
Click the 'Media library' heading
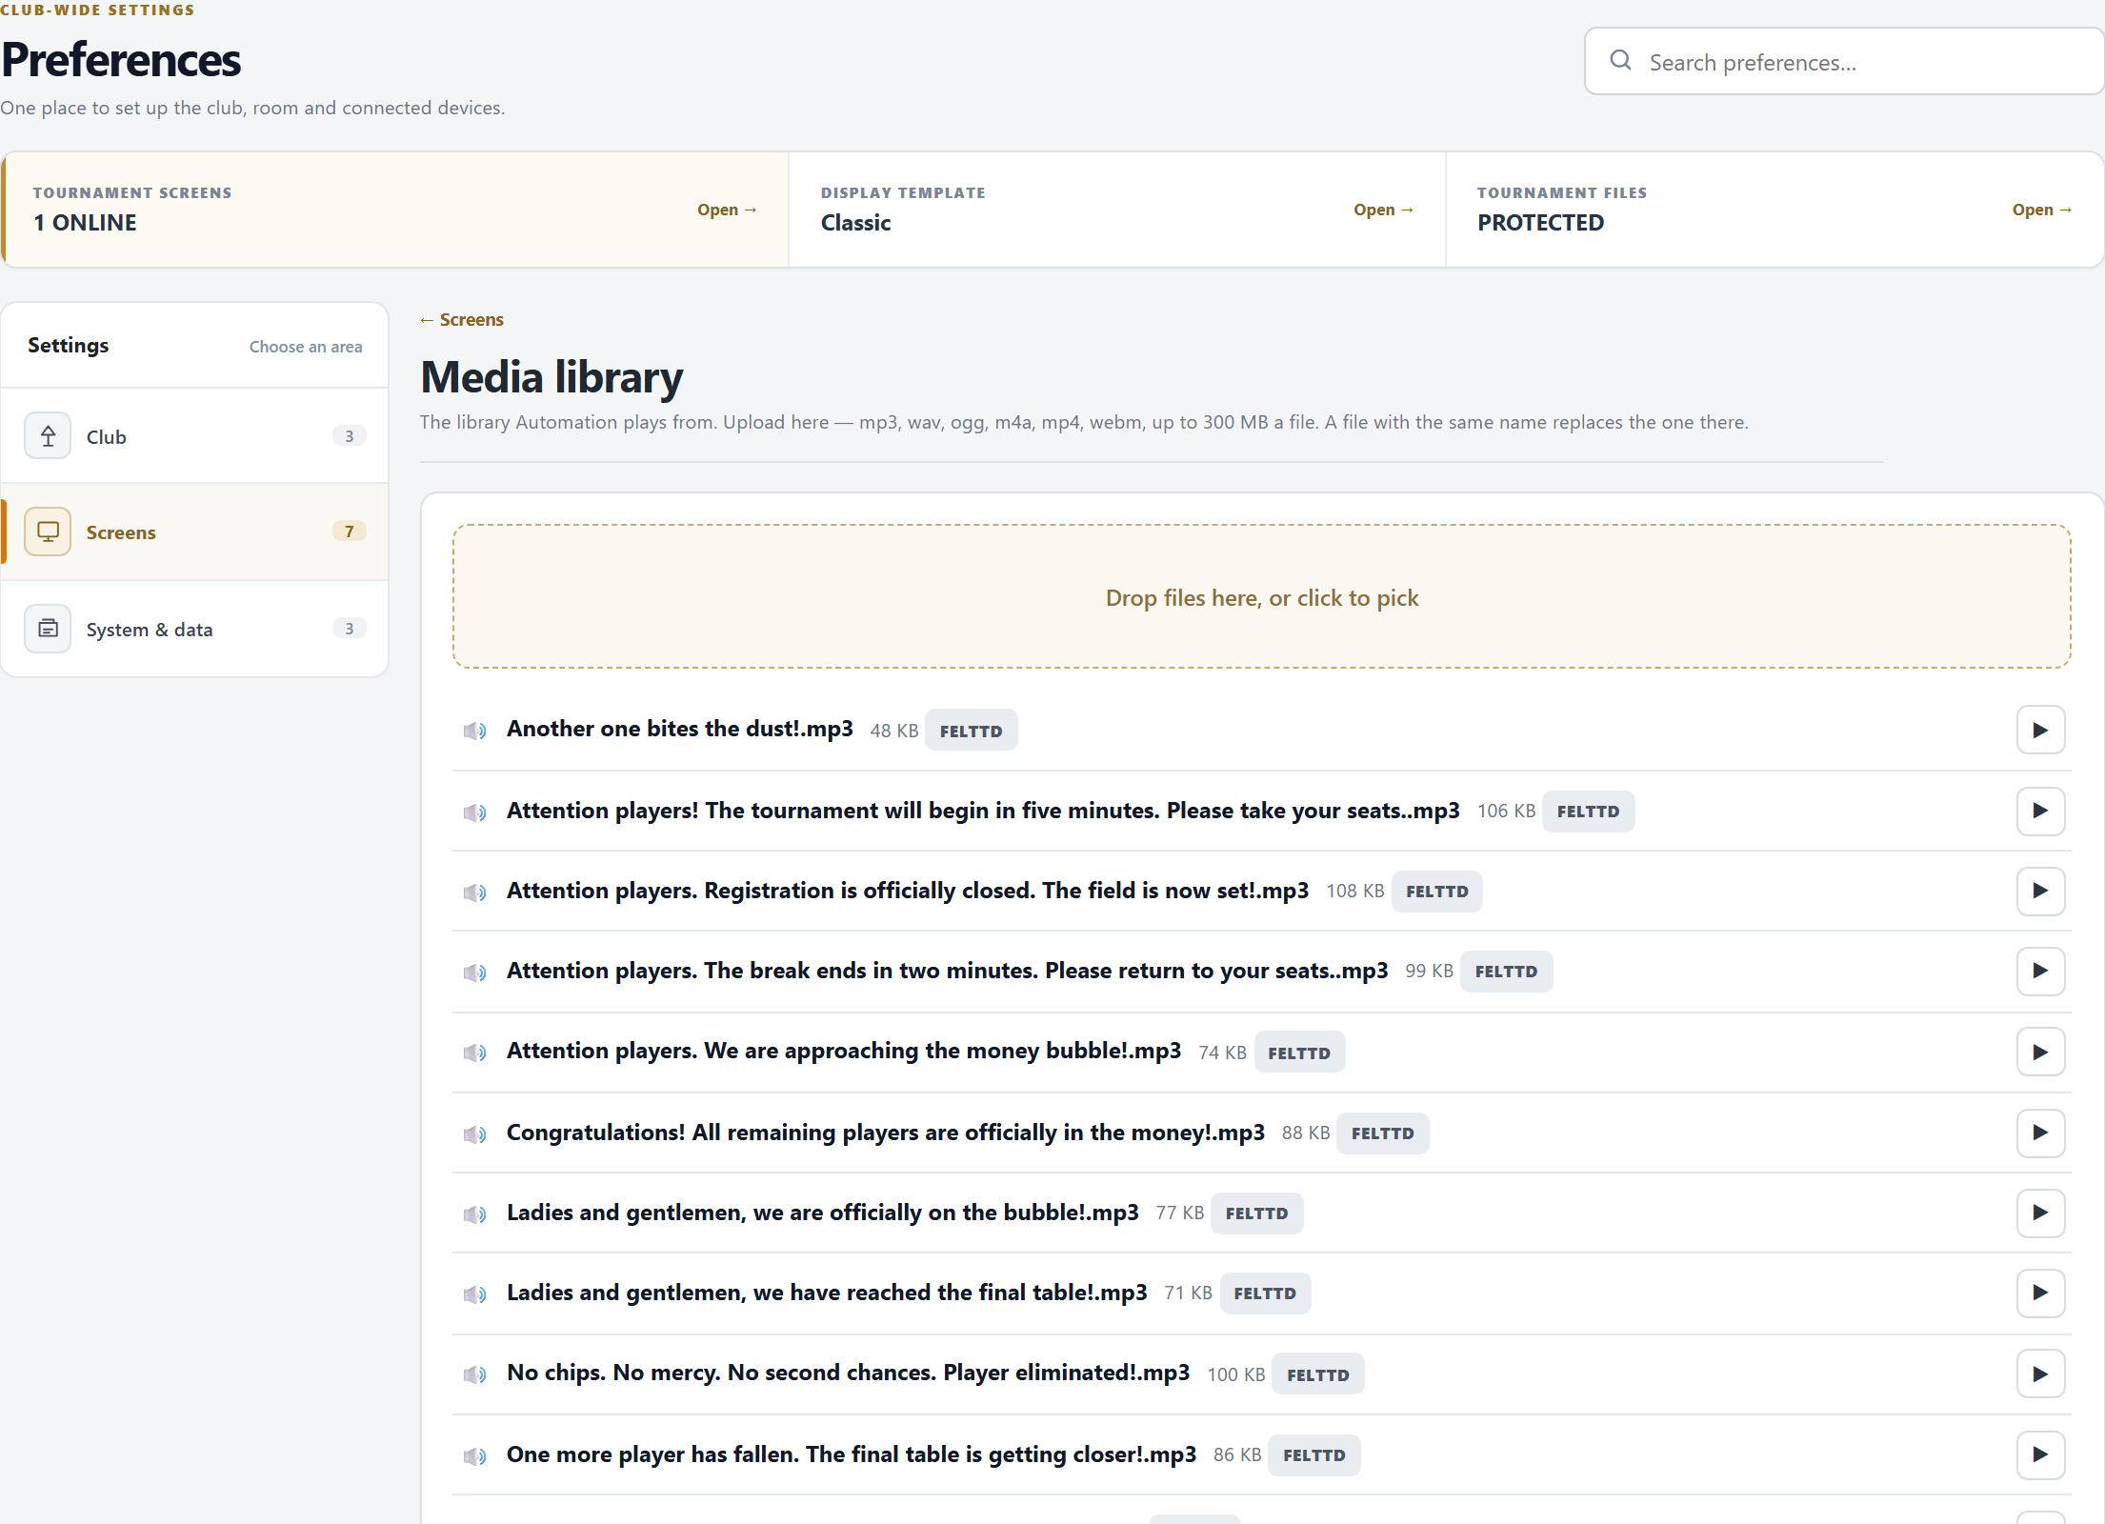click(551, 377)
